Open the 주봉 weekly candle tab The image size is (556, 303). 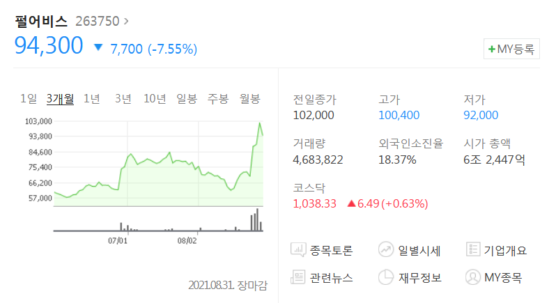(x=218, y=99)
